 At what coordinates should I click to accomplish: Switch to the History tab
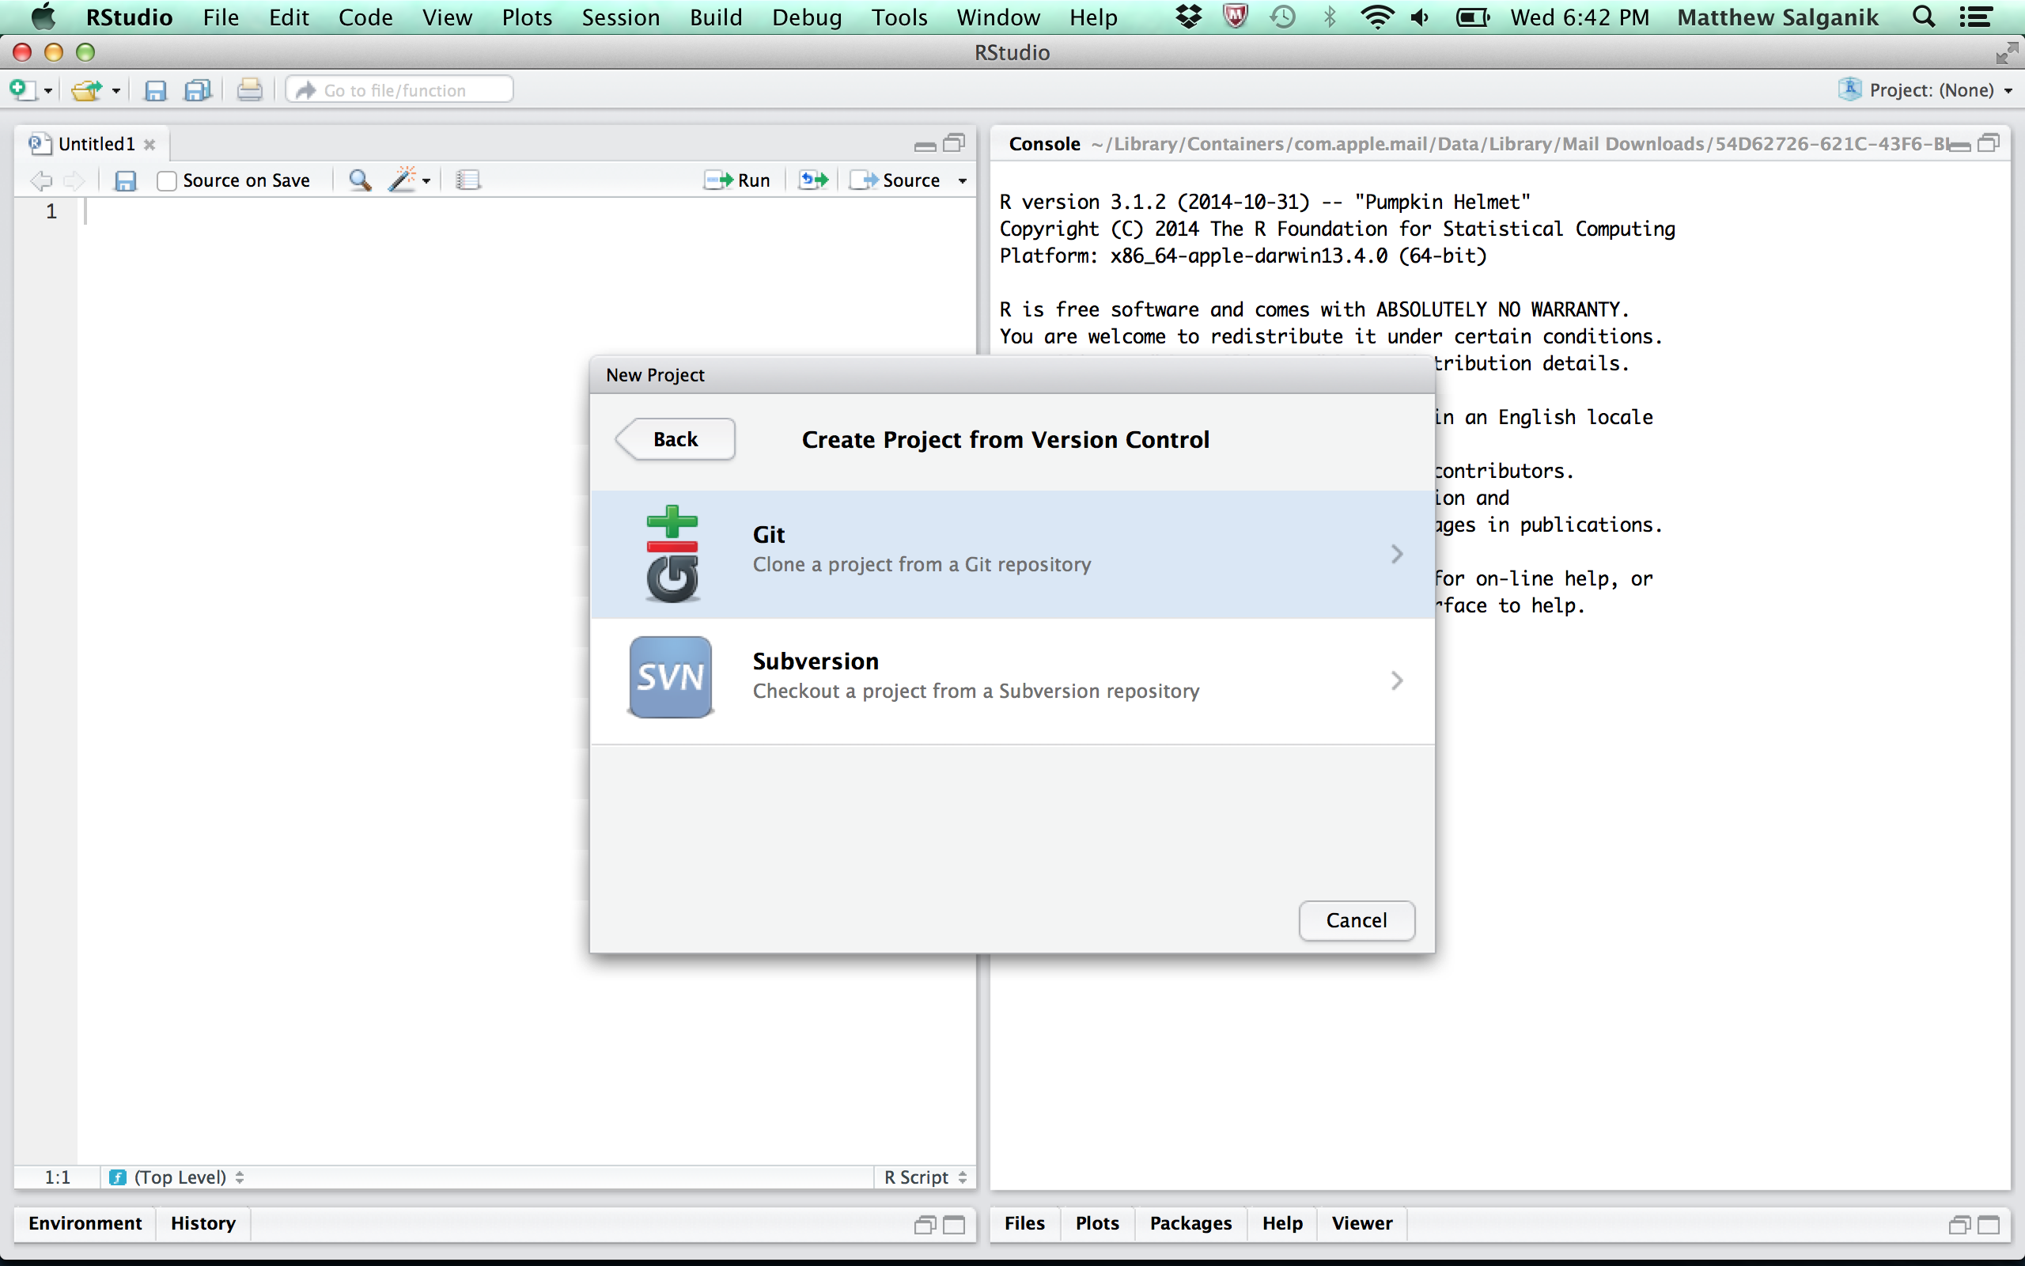(x=202, y=1223)
